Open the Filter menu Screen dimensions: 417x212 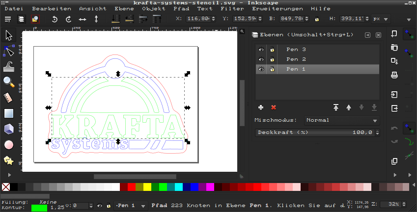232,9
